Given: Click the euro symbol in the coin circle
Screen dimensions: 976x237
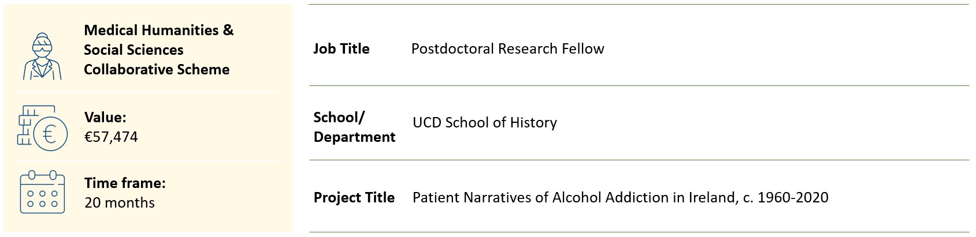Looking at the screenshot, I should click(50, 134).
